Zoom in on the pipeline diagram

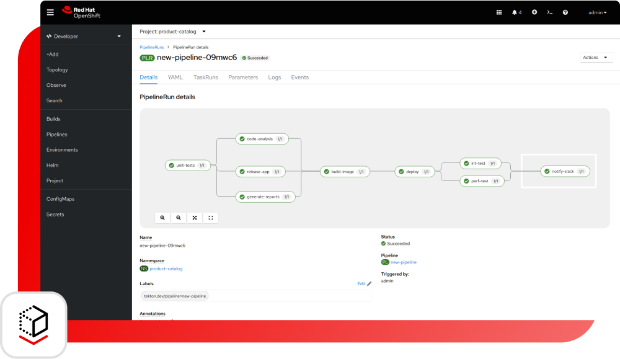[x=162, y=218]
